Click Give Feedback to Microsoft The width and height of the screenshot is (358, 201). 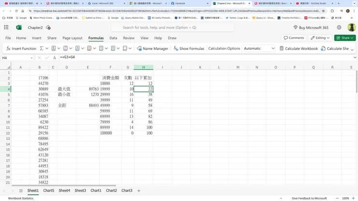pos(309,198)
